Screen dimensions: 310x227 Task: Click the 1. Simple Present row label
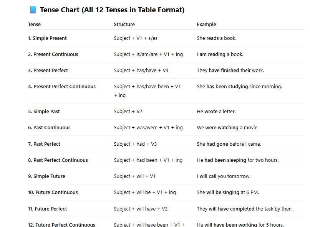pos(47,38)
